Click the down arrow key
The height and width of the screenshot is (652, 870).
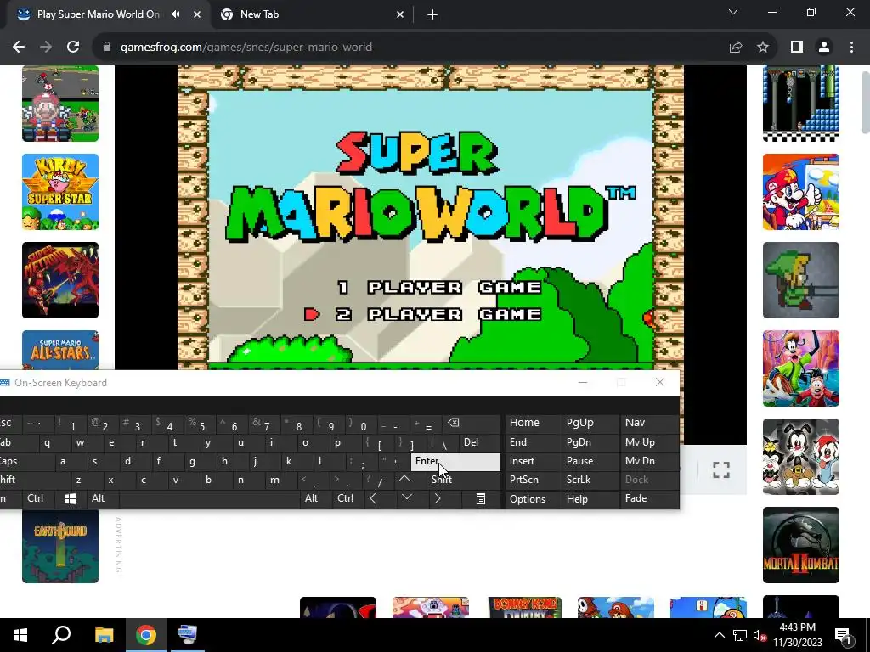[x=407, y=497]
